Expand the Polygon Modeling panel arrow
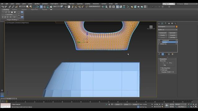This screenshot has height=111, width=198. pos(18,20)
